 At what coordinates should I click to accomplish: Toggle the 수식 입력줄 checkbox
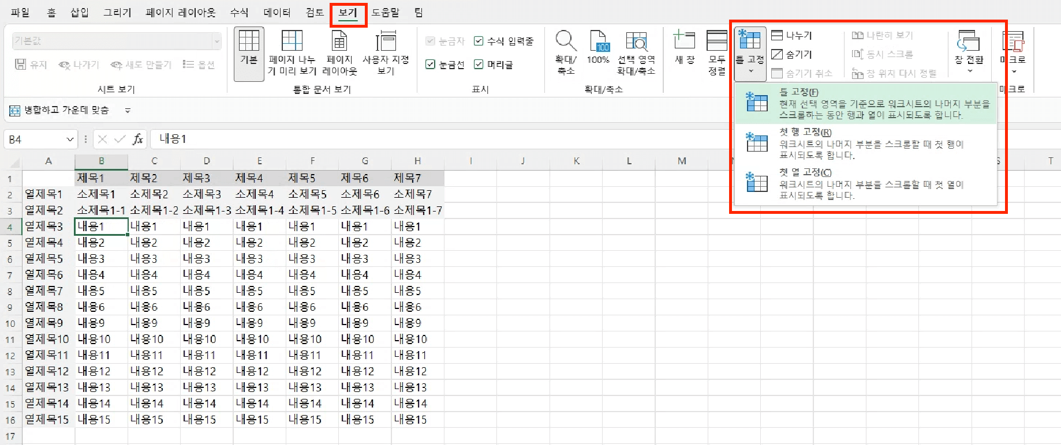479,41
